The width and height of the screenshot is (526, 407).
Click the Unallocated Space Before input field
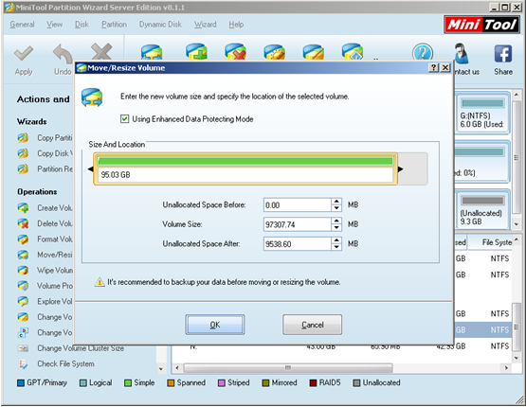(x=298, y=205)
